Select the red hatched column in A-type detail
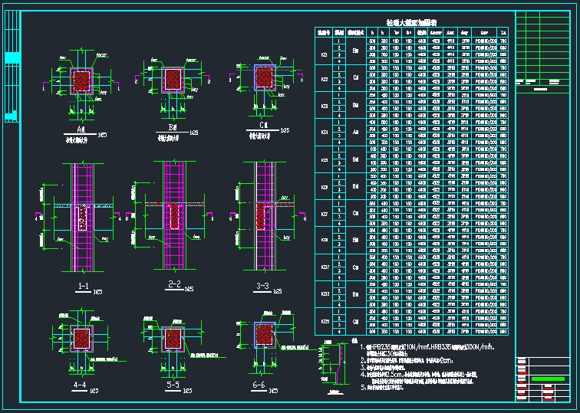580x413 pixels. click(81, 80)
